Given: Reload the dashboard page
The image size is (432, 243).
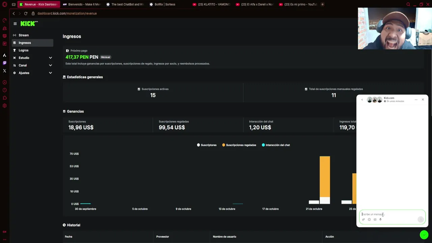Looking at the screenshot, I should point(26,13).
